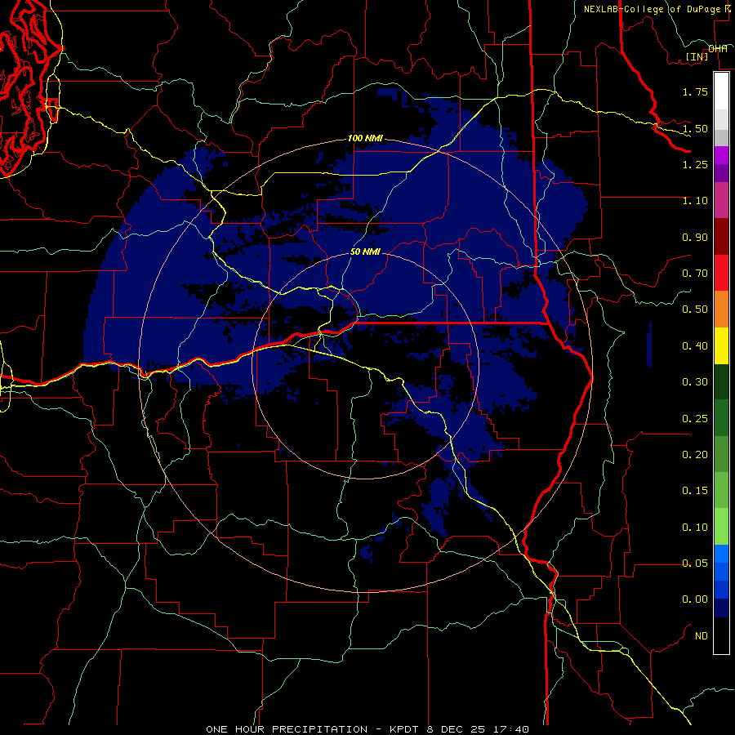Click the black ND legend swatch
Image resolution: width=735 pixels, height=735 pixels.
[721, 635]
